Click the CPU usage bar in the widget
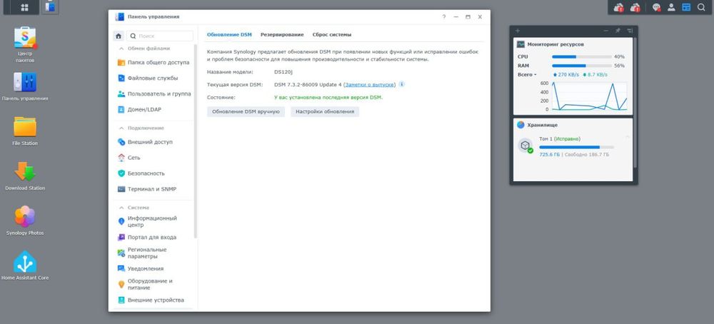Image resolution: width=714 pixels, height=324 pixels. [x=581, y=57]
